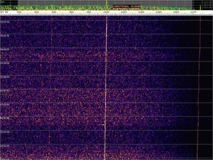The image size is (213, 160).
Task: Select the 03:54:00 time marker
Action: (5, 132)
